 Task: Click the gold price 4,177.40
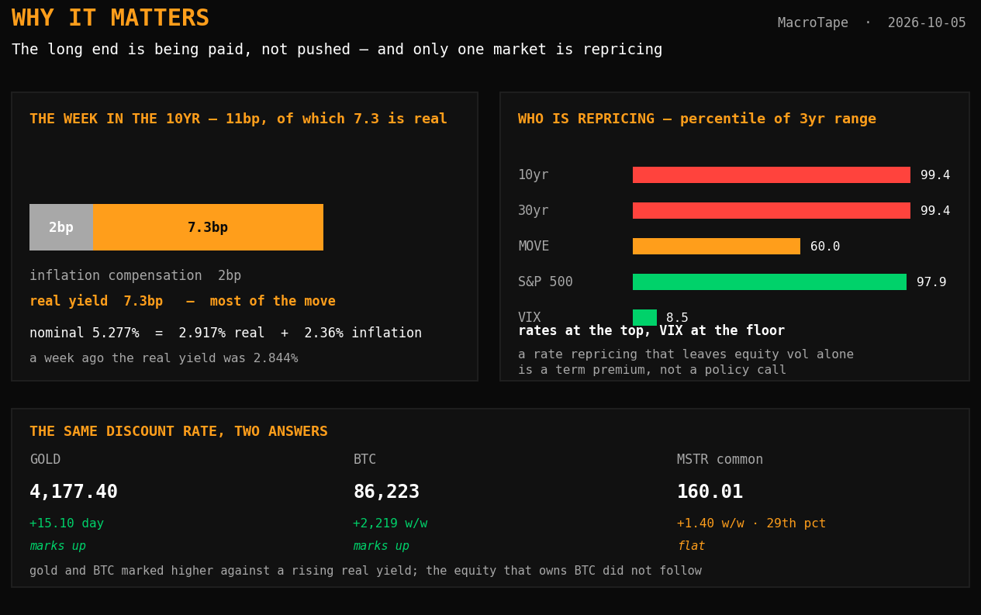pyautogui.click(x=74, y=492)
